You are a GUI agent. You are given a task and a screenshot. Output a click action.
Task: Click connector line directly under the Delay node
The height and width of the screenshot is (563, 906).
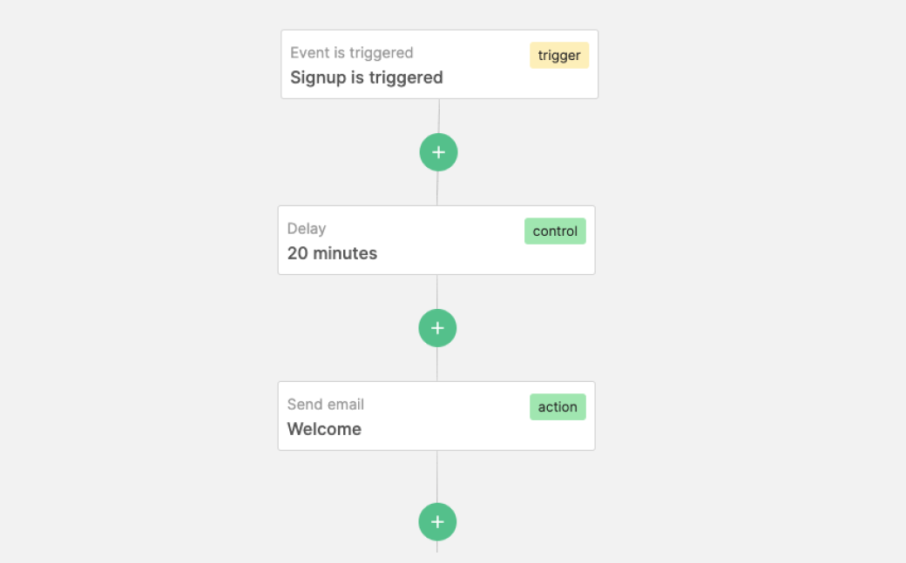coord(437,291)
